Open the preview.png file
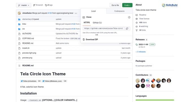The image size is (181, 102). tap(27, 58)
